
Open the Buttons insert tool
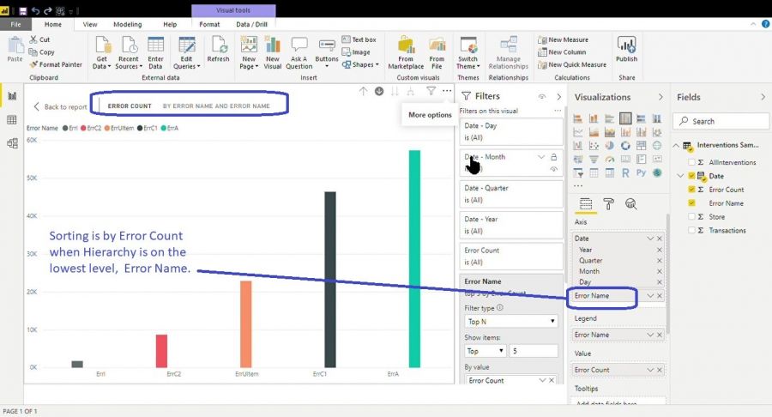(x=327, y=52)
